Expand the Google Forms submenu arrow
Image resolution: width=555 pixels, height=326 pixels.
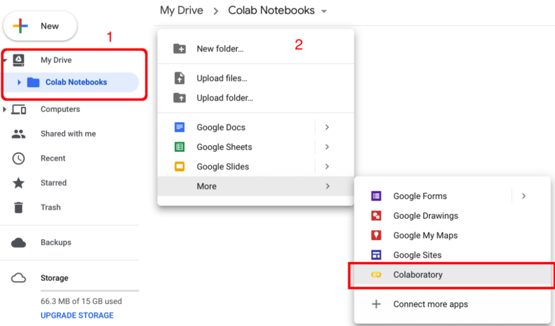pos(524,196)
